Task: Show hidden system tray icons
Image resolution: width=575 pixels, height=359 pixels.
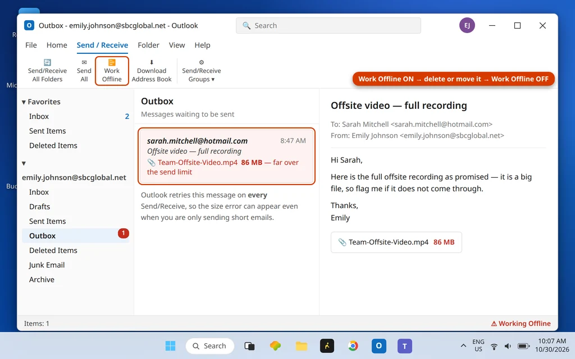Action: coord(463,346)
